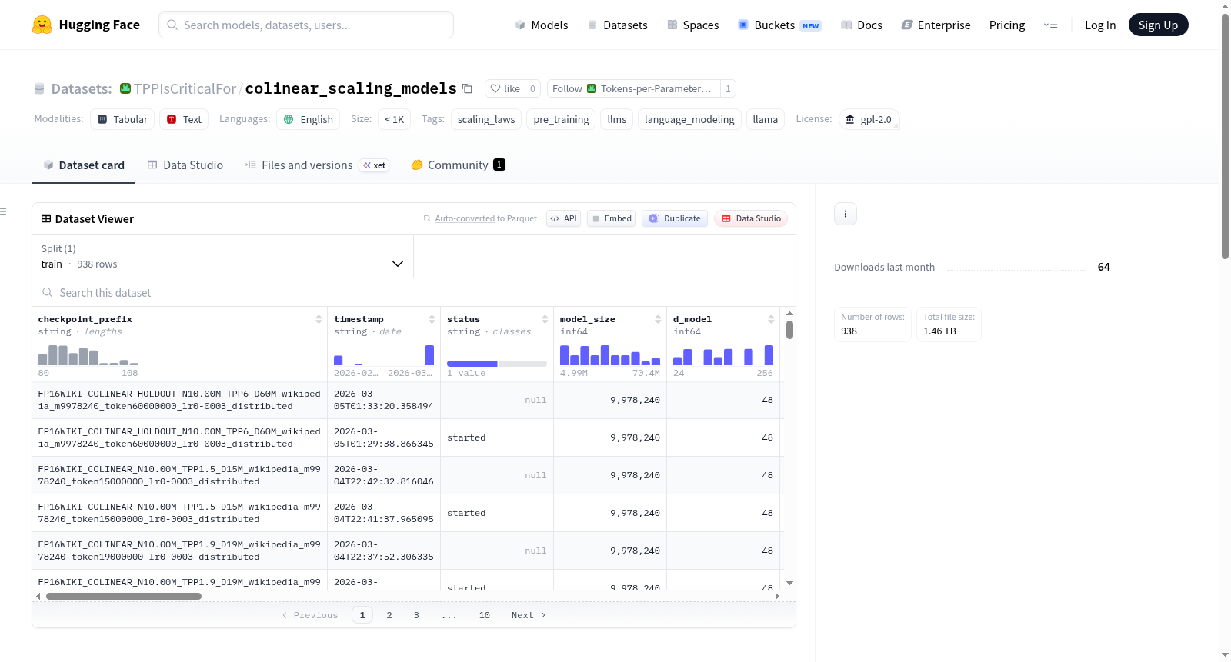Focus the global search models field
The image size is (1231, 662).
point(306,25)
